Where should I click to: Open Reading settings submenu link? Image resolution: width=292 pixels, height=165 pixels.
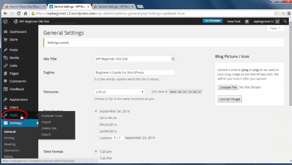coord(10,144)
